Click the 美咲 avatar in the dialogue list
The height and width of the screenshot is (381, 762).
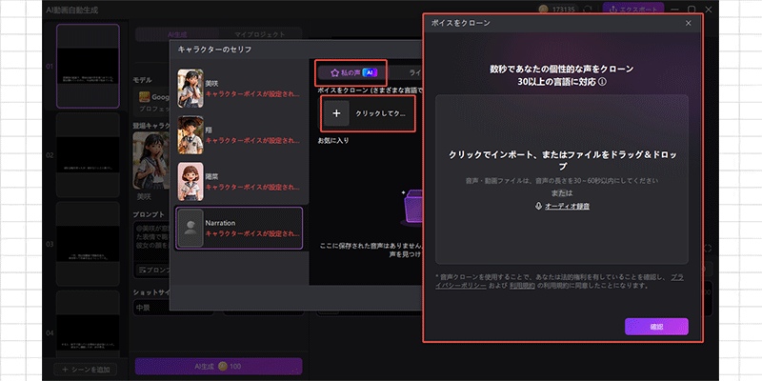tap(190, 89)
